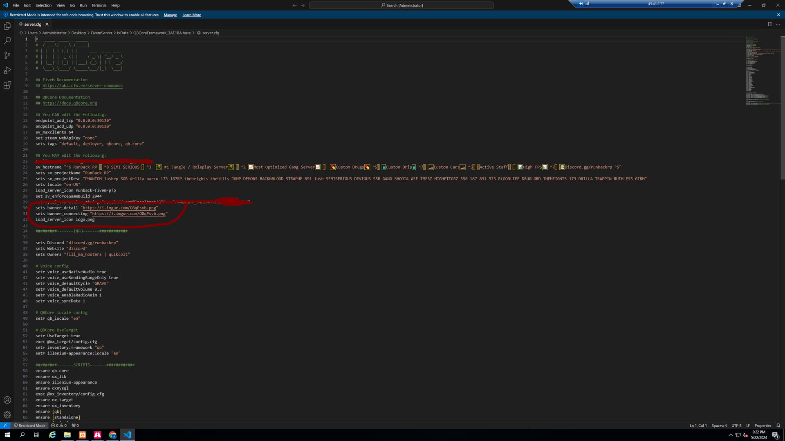The height and width of the screenshot is (441, 785).
Task: Open the Accounts icon in activity bar
Action: 7,400
